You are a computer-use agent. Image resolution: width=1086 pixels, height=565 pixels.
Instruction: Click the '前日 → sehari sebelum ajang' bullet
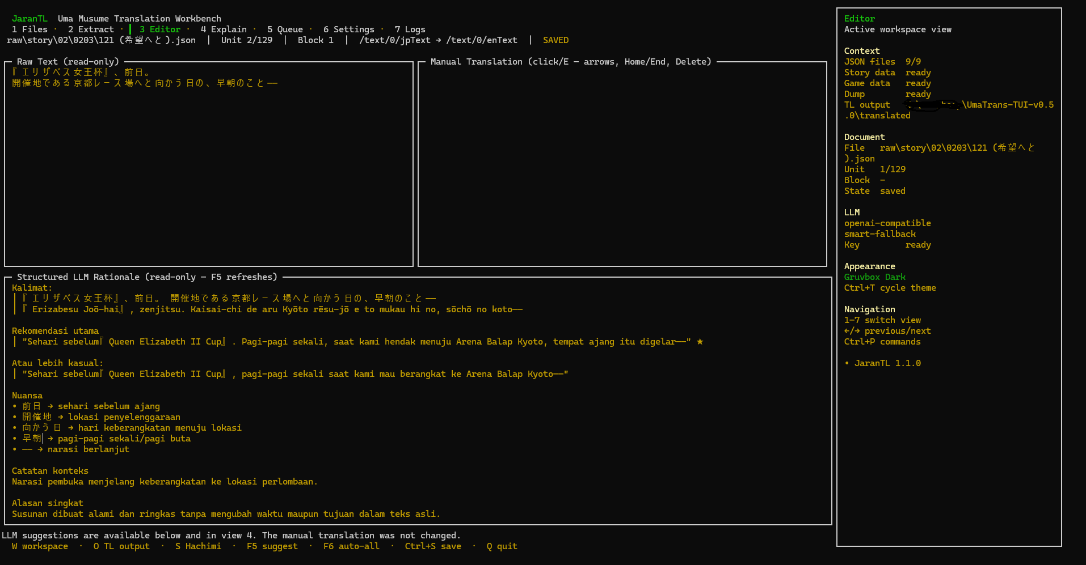click(86, 406)
